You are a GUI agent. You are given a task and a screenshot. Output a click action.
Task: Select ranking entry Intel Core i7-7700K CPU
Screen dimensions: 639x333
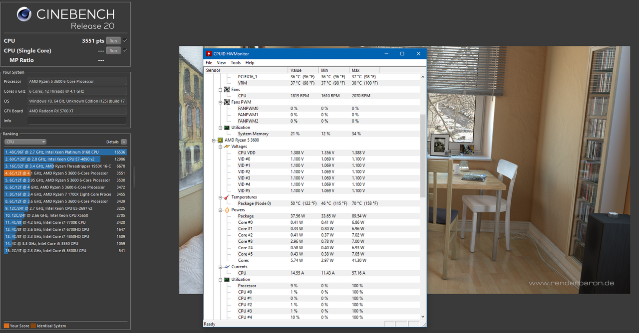click(x=65, y=222)
